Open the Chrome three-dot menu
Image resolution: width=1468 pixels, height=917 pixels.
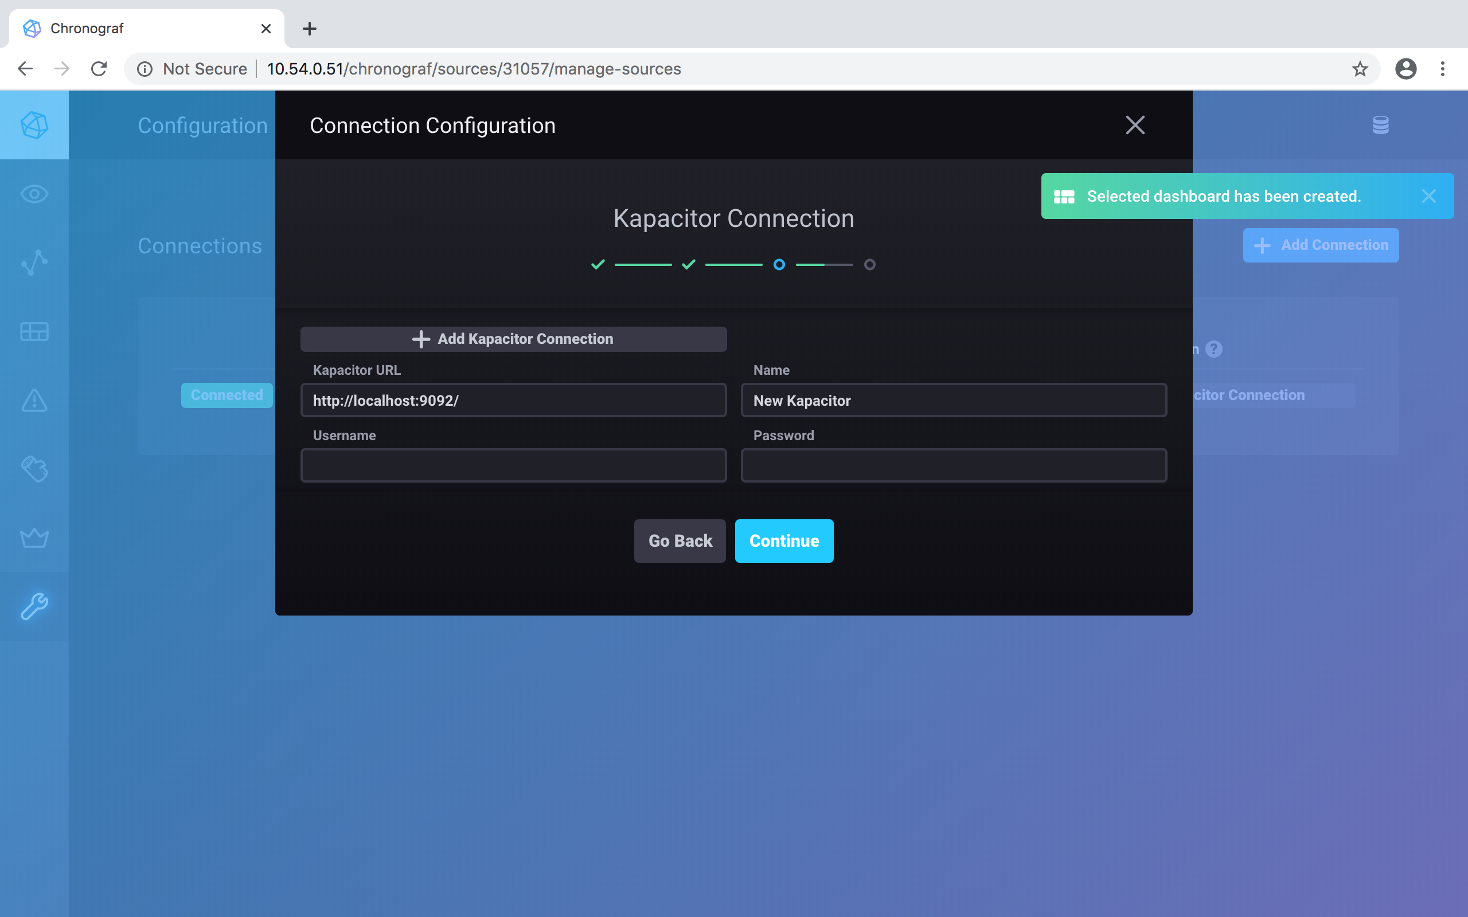pyautogui.click(x=1443, y=69)
